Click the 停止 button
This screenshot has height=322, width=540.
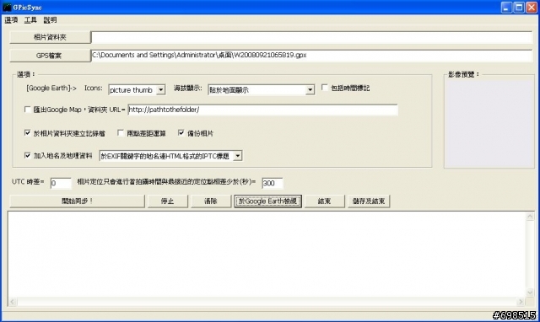tap(168, 201)
